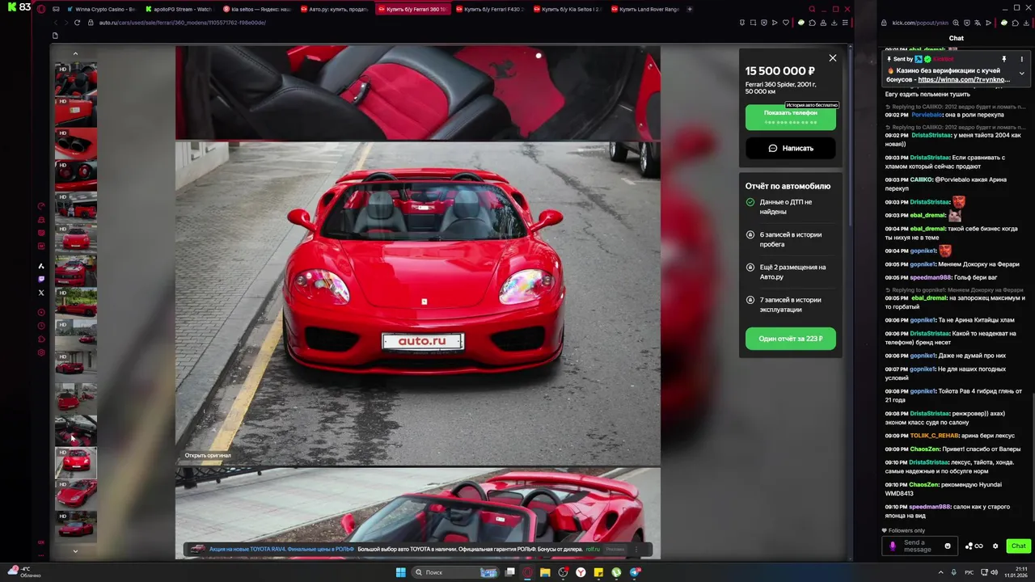Viewport: 1035px width, 582px height.
Task: Click the Opera menu logo icon
Action: pyautogui.click(x=41, y=9)
